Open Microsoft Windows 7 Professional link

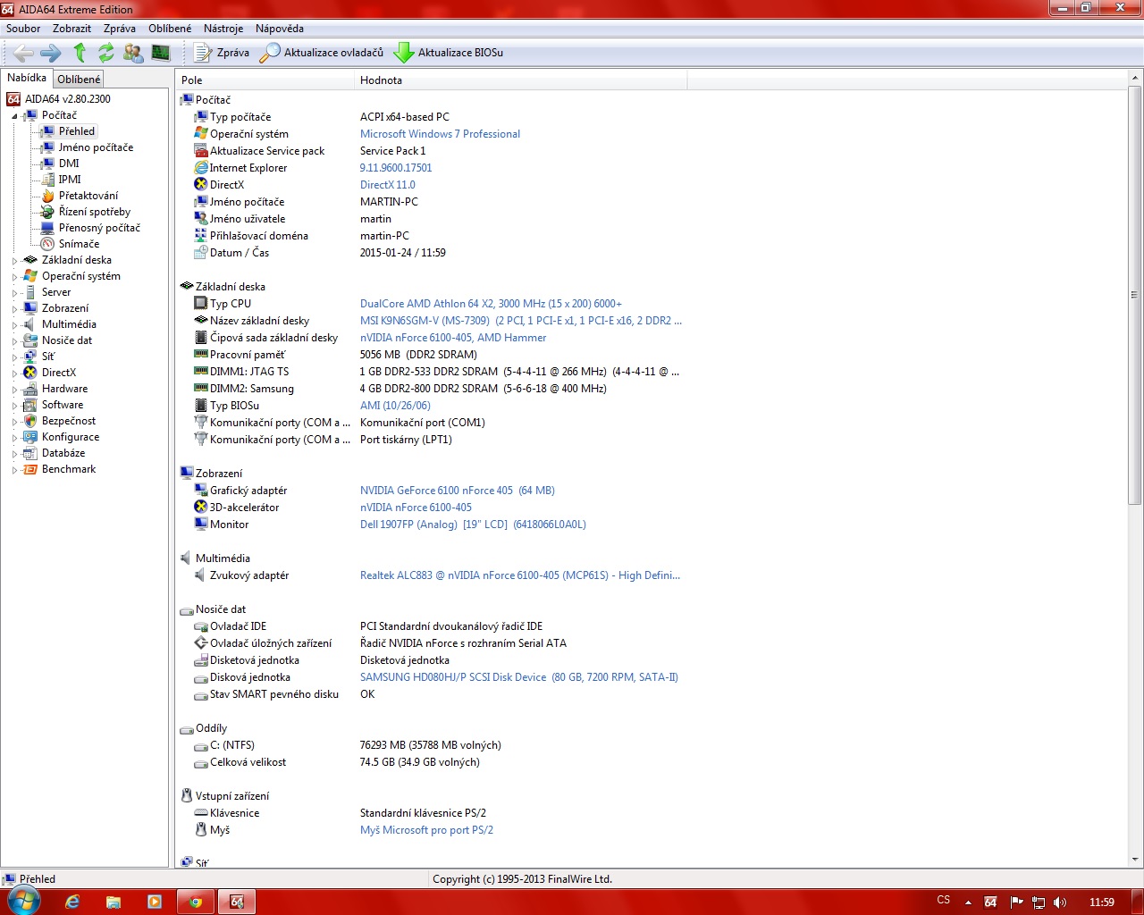[x=440, y=134]
